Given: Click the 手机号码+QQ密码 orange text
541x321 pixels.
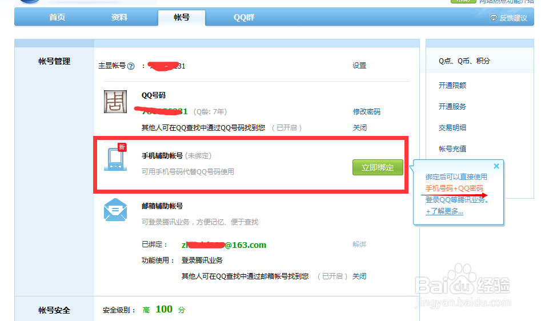Looking at the screenshot, I should [454, 188].
